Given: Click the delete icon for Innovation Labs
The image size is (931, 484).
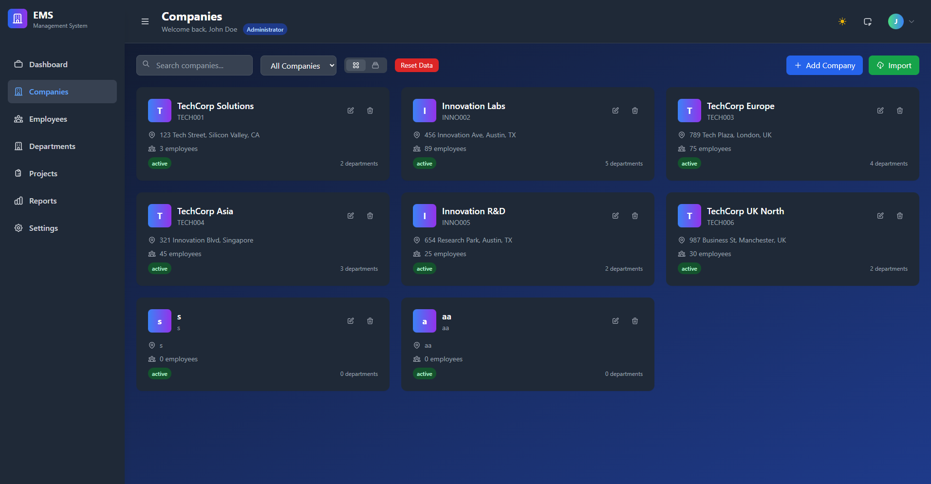Looking at the screenshot, I should pos(634,111).
